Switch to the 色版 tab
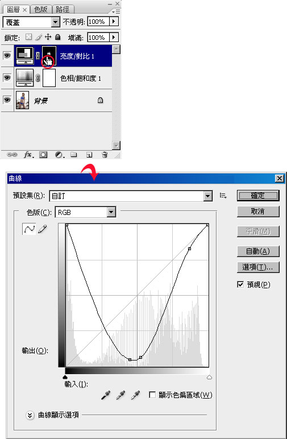Viewport: 287px width, 439px height. [40, 10]
